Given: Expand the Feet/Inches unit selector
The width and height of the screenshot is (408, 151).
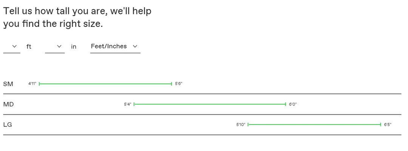Looking at the screenshot, I should [x=115, y=47].
